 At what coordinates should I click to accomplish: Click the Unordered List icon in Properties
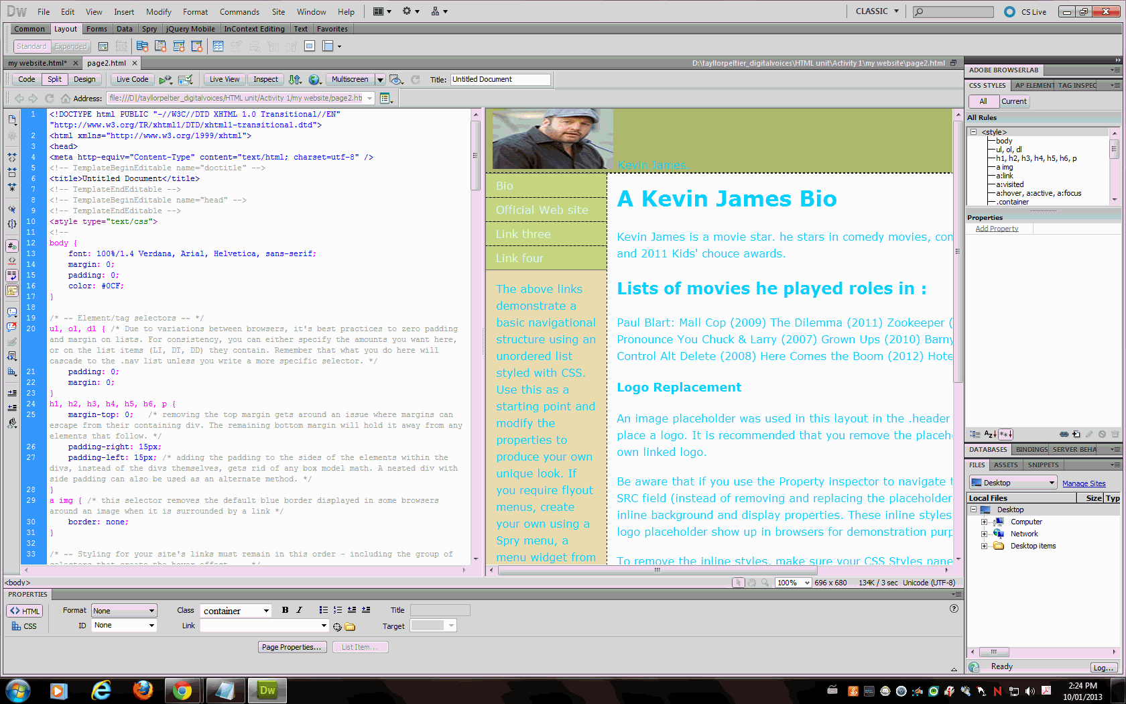[324, 610]
